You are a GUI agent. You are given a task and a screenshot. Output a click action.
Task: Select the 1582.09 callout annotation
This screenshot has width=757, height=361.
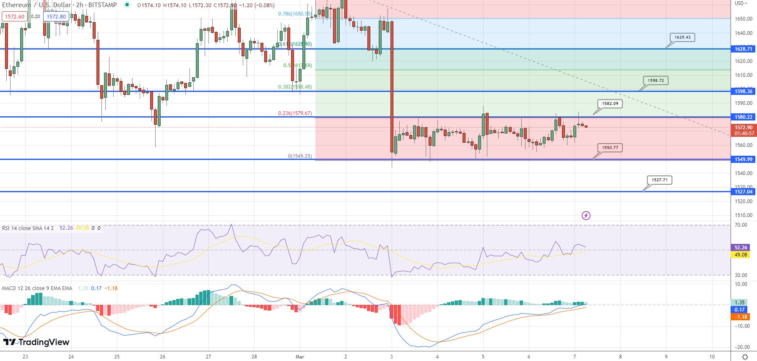[x=610, y=103]
